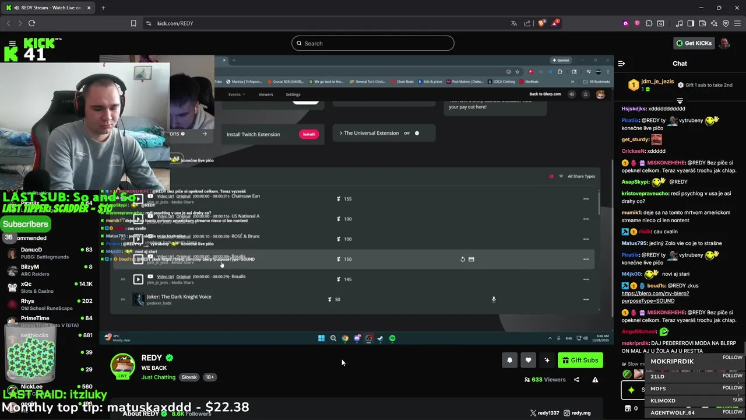Image resolution: width=746 pixels, height=420 pixels.
Task: Collapse the Chat panel
Action: click(621, 64)
